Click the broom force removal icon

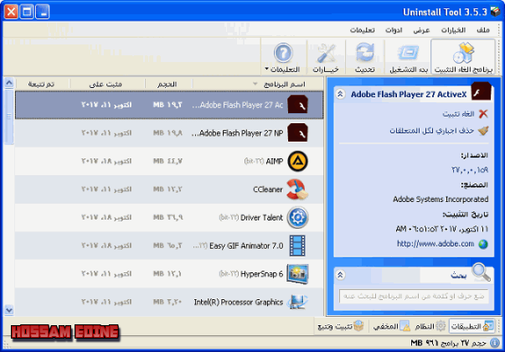(x=483, y=131)
